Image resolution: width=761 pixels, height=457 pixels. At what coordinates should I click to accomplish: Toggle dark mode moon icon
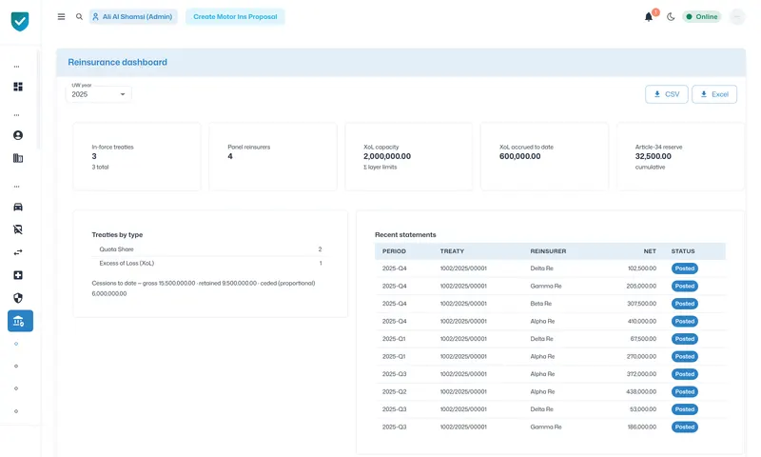(671, 17)
